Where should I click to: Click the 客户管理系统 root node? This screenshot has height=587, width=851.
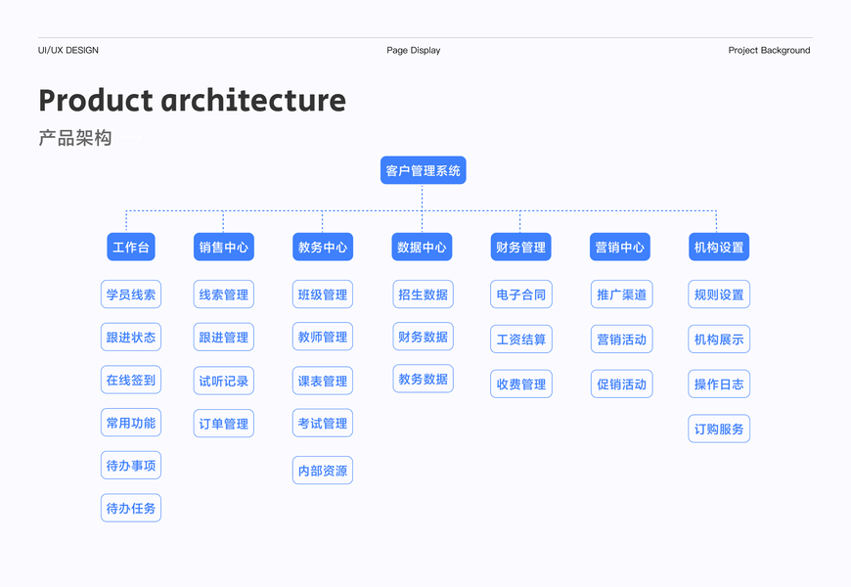[x=423, y=171]
